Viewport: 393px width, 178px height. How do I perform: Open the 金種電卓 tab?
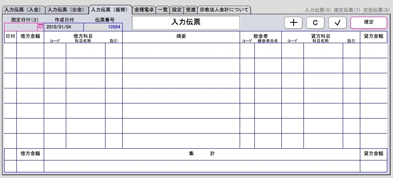point(144,9)
